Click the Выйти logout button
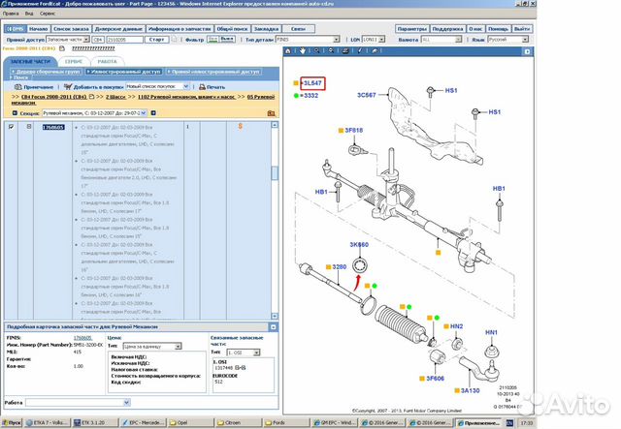 point(522,29)
